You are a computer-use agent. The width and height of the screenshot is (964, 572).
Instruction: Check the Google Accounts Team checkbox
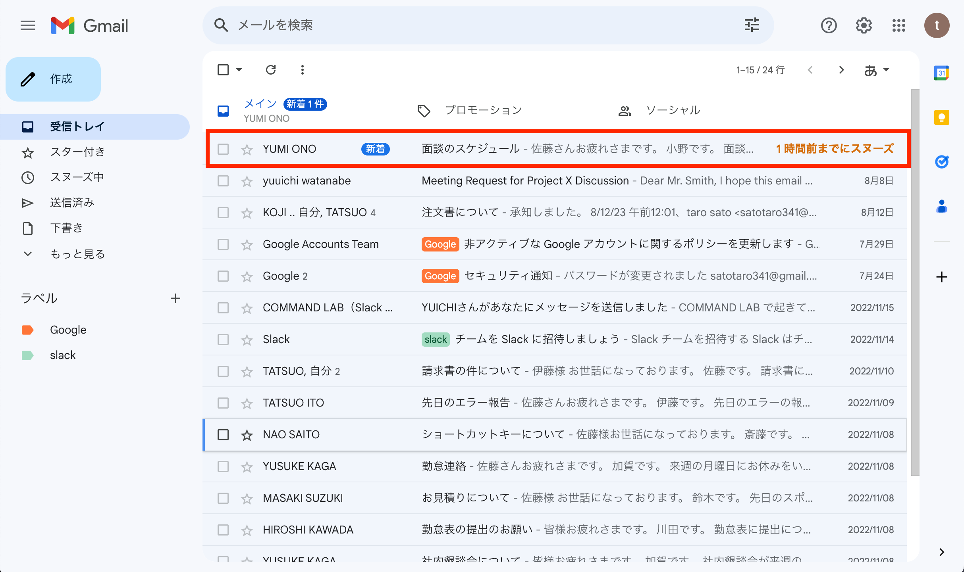point(223,244)
